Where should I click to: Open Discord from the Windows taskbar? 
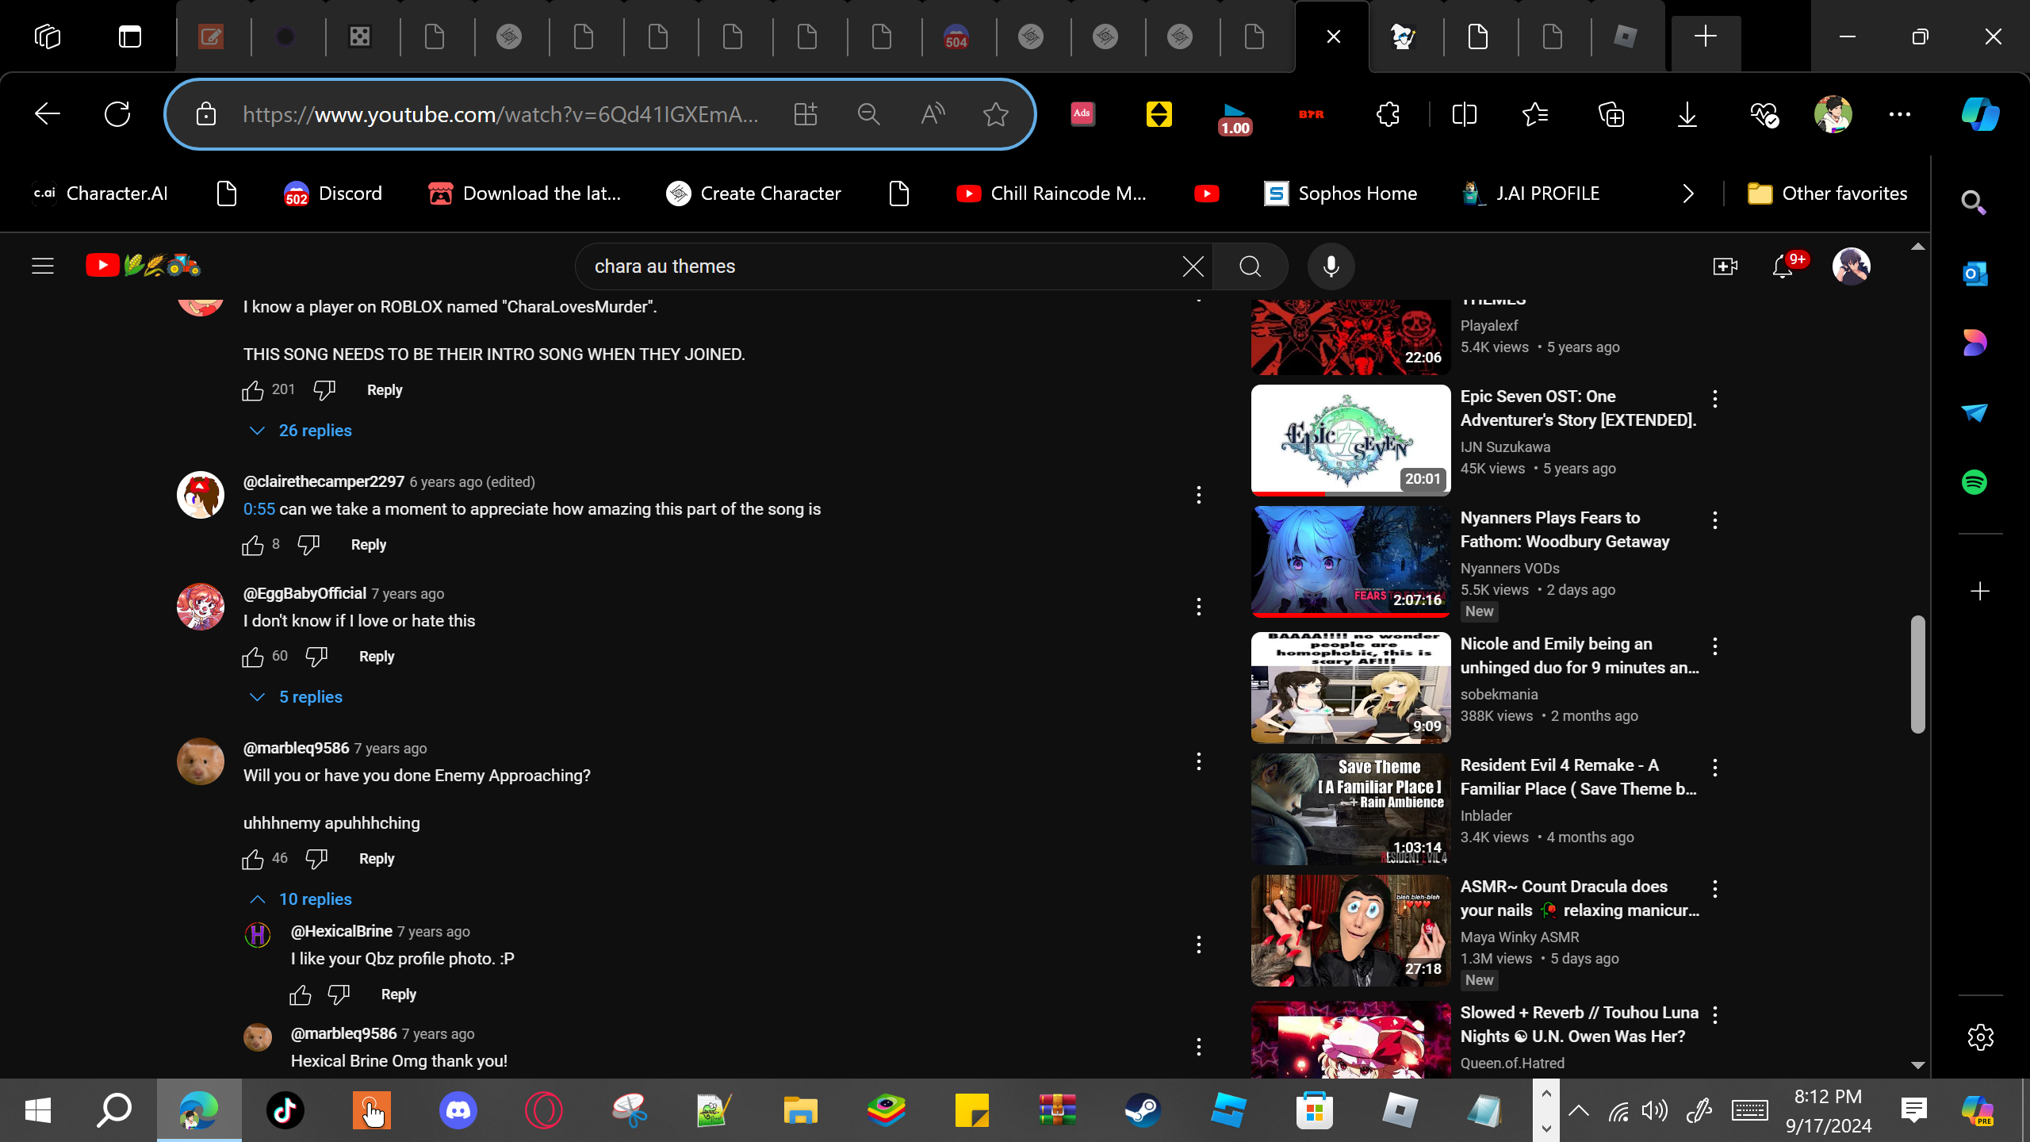point(458,1110)
